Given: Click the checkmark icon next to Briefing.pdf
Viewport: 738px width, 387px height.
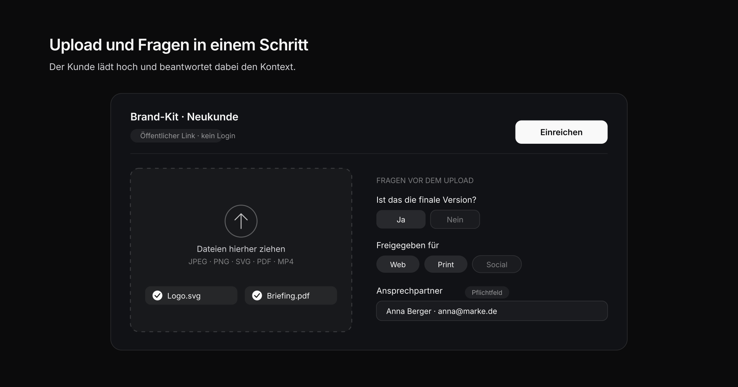Looking at the screenshot, I should tap(257, 296).
